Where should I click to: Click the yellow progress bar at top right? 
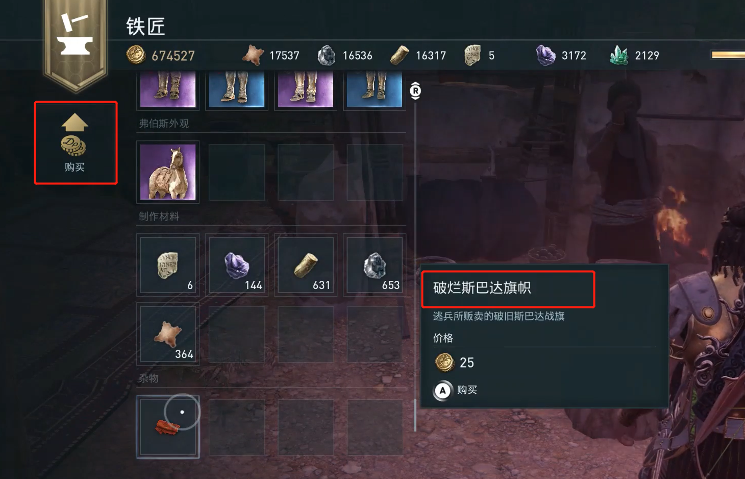(728, 55)
